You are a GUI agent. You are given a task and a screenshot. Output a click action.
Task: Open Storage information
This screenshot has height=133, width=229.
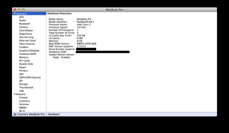pos(23,84)
